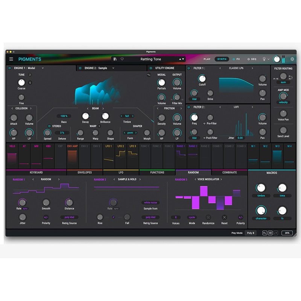Toggle Engine 1 power button
Screen dimensions: 301x301
click(x=10, y=68)
